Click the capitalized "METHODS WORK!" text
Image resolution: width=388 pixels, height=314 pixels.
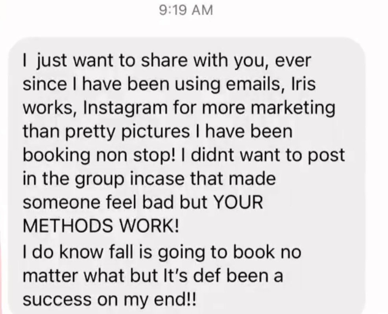point(101,226)
